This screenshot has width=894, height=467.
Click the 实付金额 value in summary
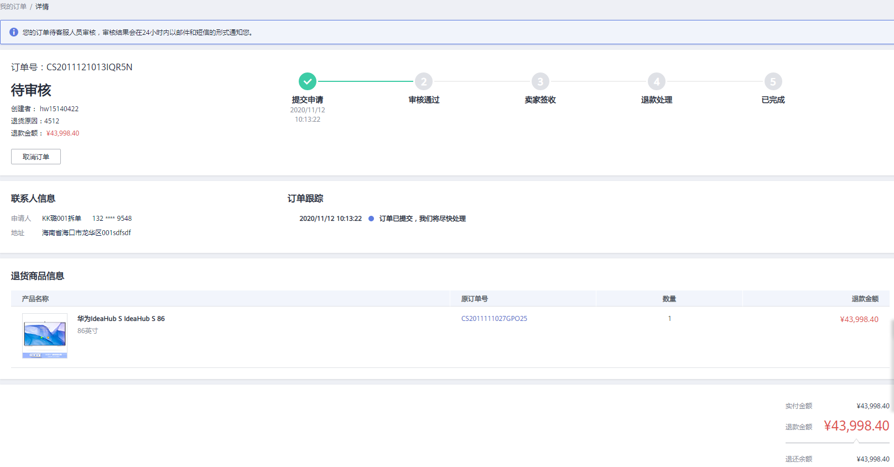coord(873,406)
